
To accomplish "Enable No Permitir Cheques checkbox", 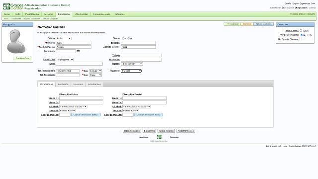I will tap(301, 39).
